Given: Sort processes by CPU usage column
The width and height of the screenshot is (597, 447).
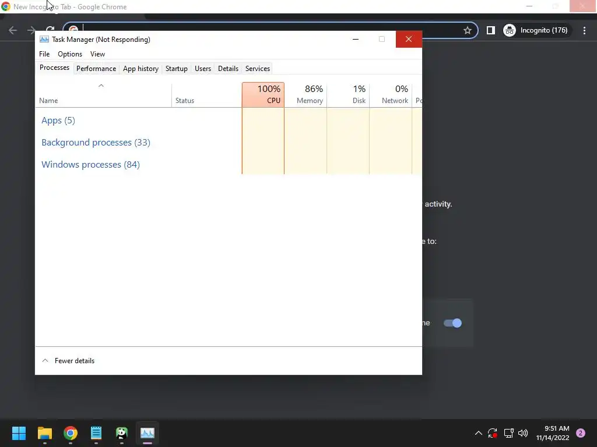Looking at the screenshot, I should pos(263,95).
